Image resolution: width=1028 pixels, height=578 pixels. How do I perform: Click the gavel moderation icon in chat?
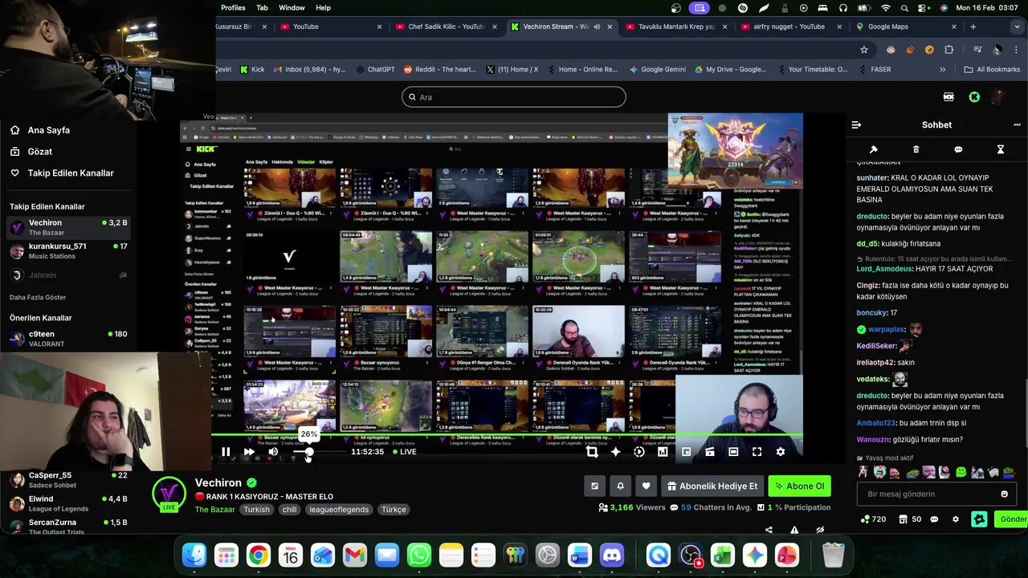(x=874, y=149)
